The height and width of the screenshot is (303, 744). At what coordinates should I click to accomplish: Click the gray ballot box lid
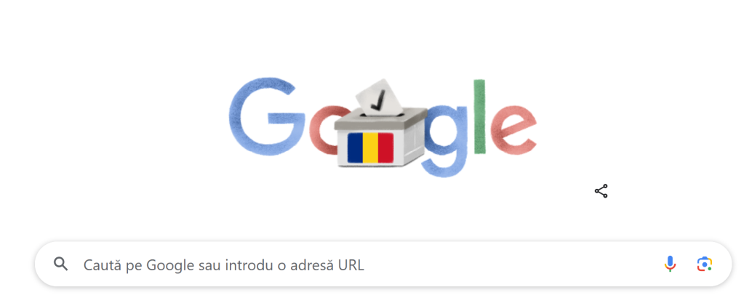point(380,119)
